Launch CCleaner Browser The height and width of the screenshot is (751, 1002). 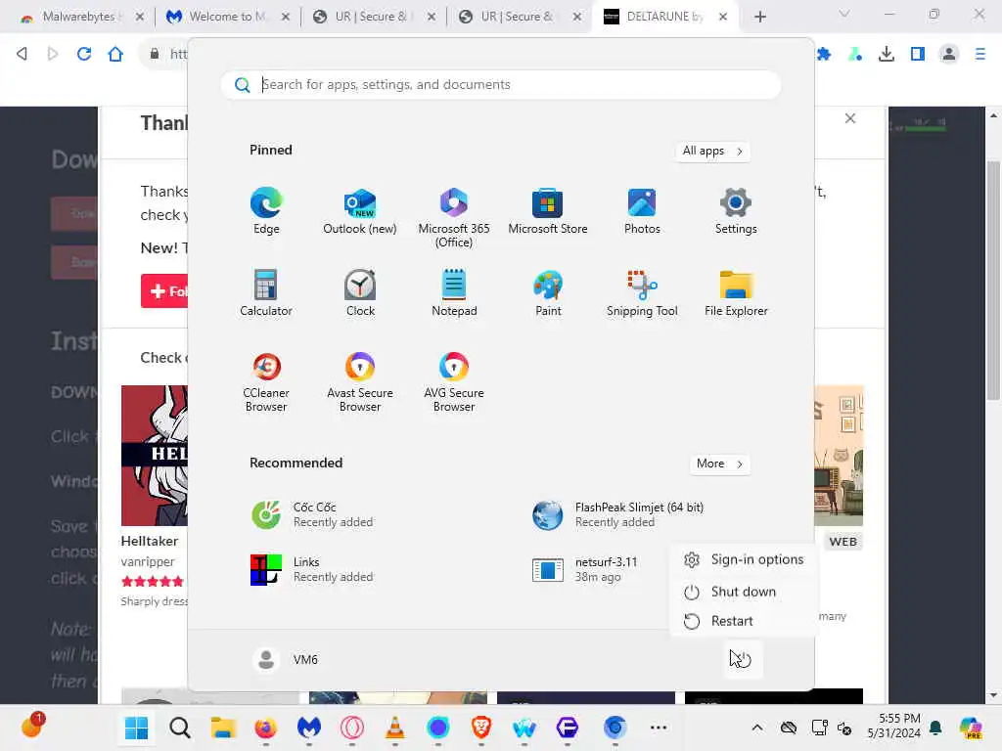coord(266,382)
